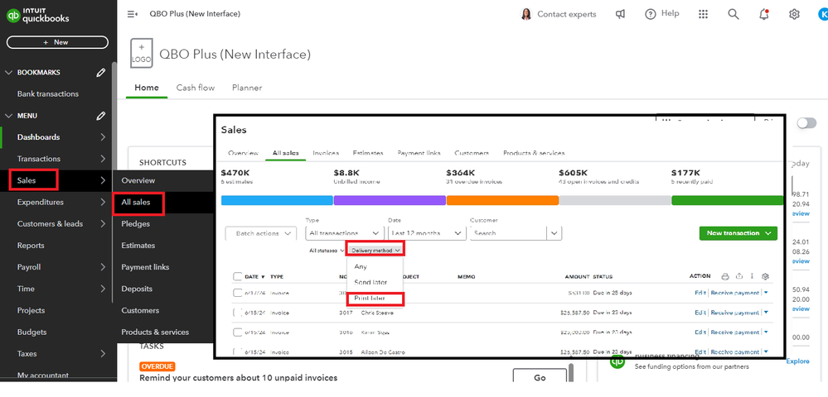Click the orange overdue invoices bar segment
The width and height of the screenshot is (828, 397).
tap(502, 200)
